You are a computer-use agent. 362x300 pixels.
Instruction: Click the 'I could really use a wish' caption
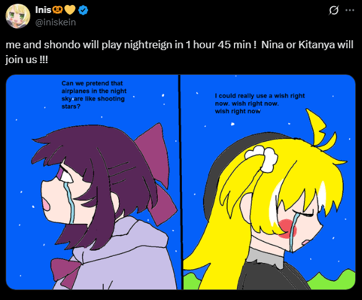pyautogui.click(x=260, y=103)
